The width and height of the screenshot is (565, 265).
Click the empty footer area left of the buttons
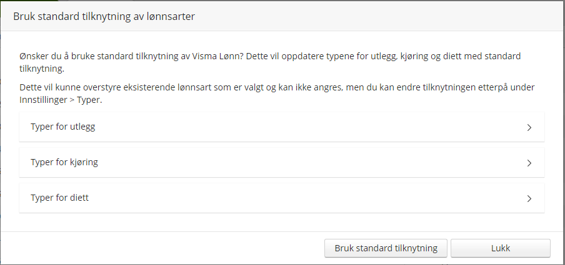[x=162, y=248]
